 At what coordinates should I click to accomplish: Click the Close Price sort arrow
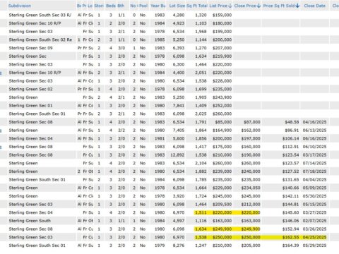259,6
